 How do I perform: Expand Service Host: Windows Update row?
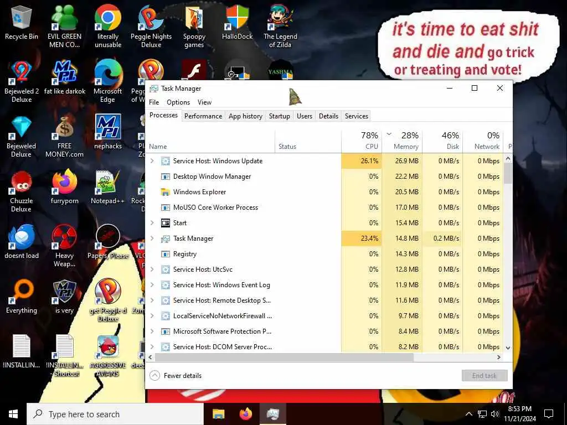pyautogui.click(x=152, y=161)
